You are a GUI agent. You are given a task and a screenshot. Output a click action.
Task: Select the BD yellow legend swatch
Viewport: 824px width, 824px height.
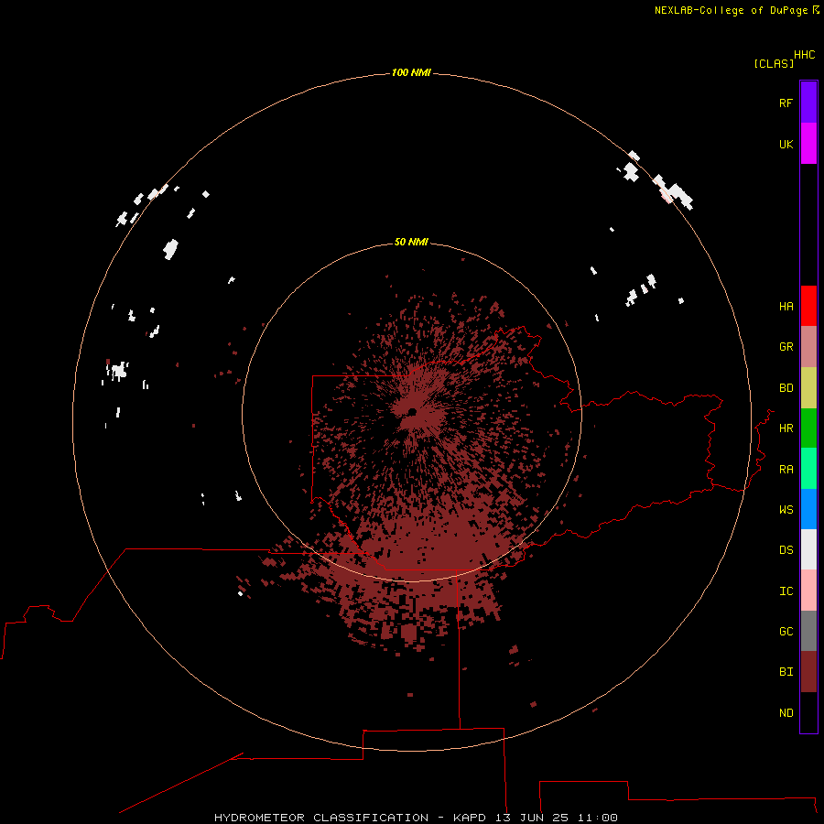click(x=808, y=388)
